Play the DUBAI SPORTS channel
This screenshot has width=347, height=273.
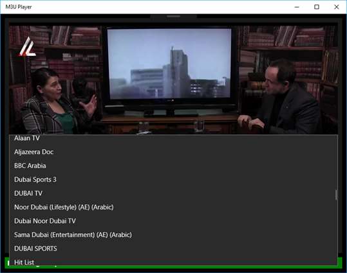click(174, 249)
